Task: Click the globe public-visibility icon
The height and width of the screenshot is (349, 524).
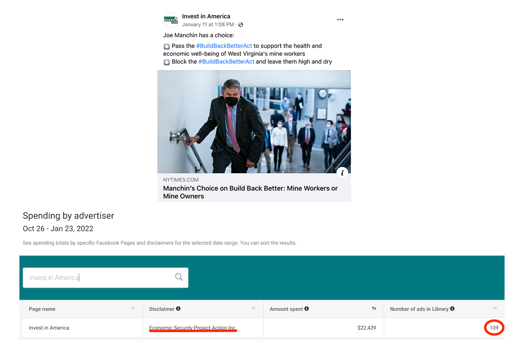Action: [241, 25]
